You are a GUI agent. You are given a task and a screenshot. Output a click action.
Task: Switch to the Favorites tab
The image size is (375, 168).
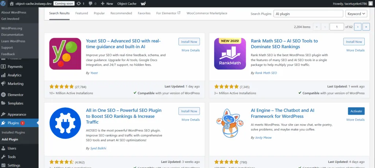[144, 14]
